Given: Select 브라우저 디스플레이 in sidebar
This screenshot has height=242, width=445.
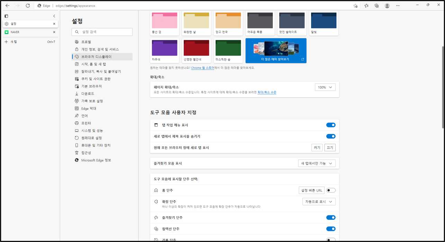Looking at the screenshot, I should click(102, 56).
